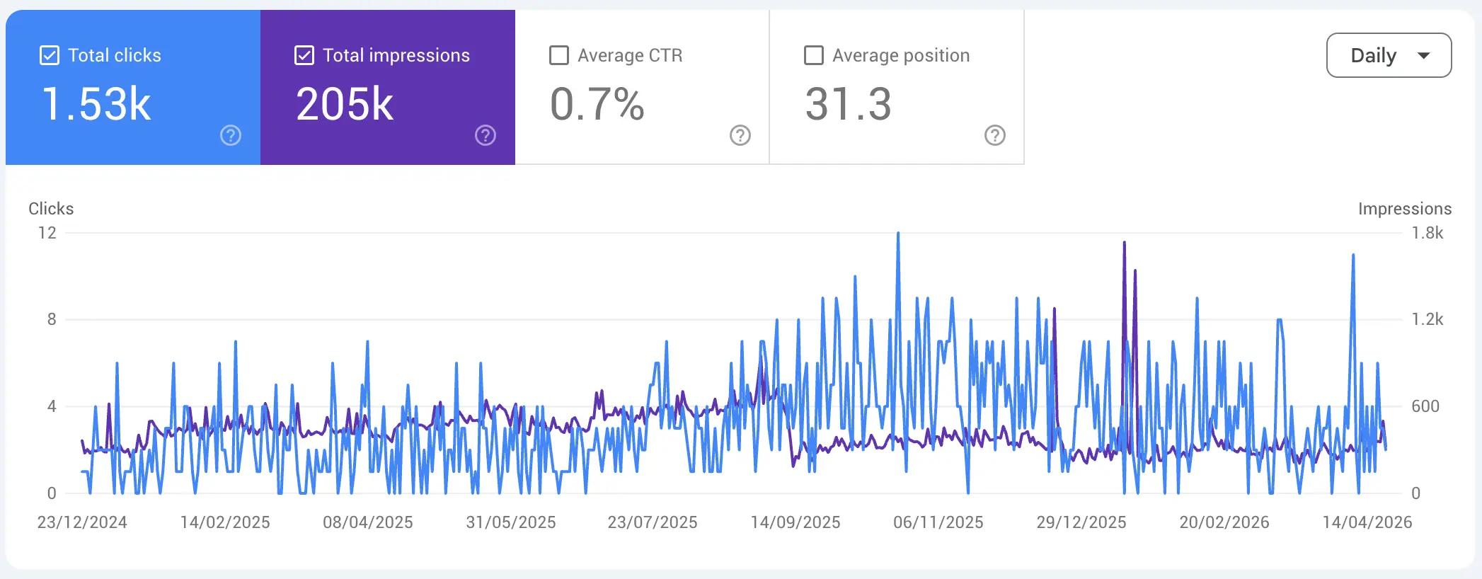Uncheck the Total clicks checkbox
Screen dimensions: 1482x579
pyautogui.click(x=50, y=55)
